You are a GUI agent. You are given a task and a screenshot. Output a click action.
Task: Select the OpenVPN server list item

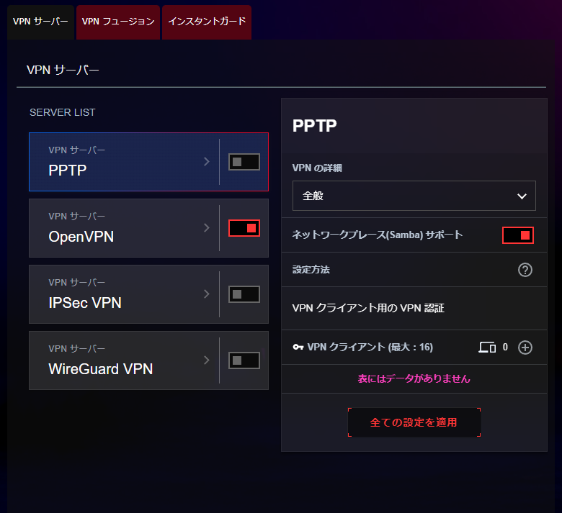pos(115,229)
